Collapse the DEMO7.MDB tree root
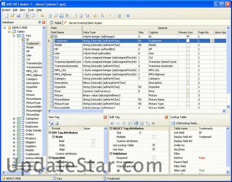This screenshot has height=182, width=232. pyautogui.click(x=4, y=28)
